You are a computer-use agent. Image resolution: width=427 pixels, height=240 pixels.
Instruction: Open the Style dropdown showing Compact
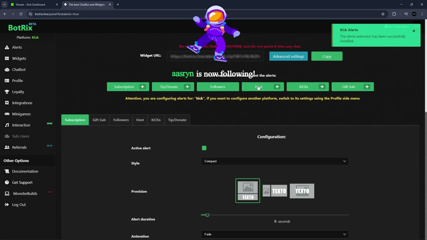coord(275,161)
